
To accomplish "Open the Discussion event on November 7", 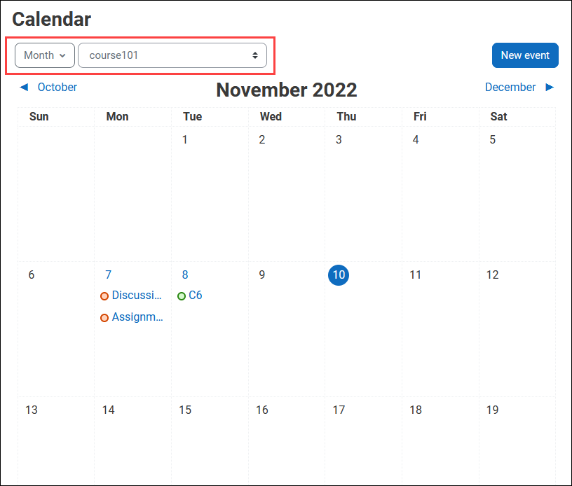I will tap(137, 296).
